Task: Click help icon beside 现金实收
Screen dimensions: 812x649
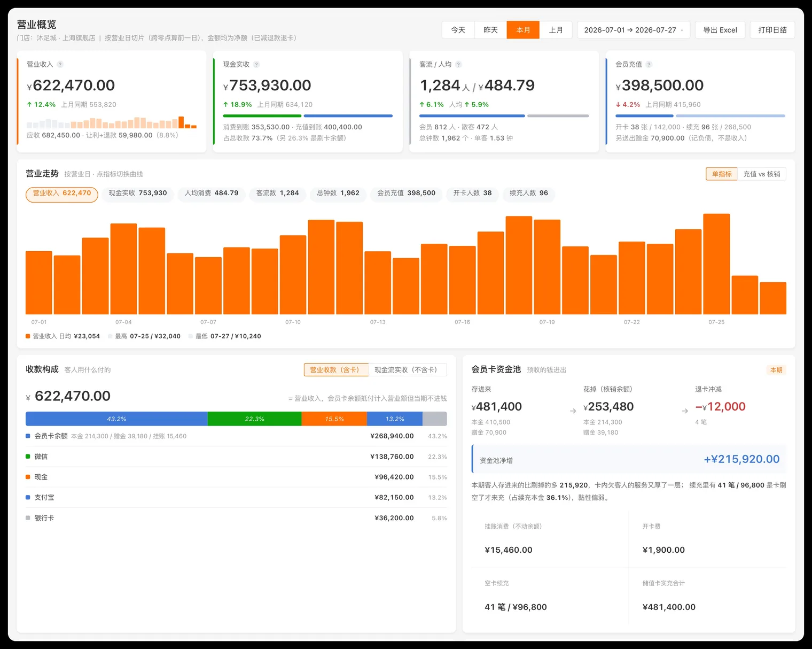Action: tap(256, 64)
